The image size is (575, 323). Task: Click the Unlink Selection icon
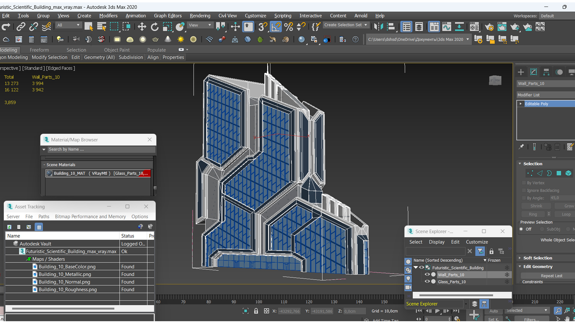[34, 27]
